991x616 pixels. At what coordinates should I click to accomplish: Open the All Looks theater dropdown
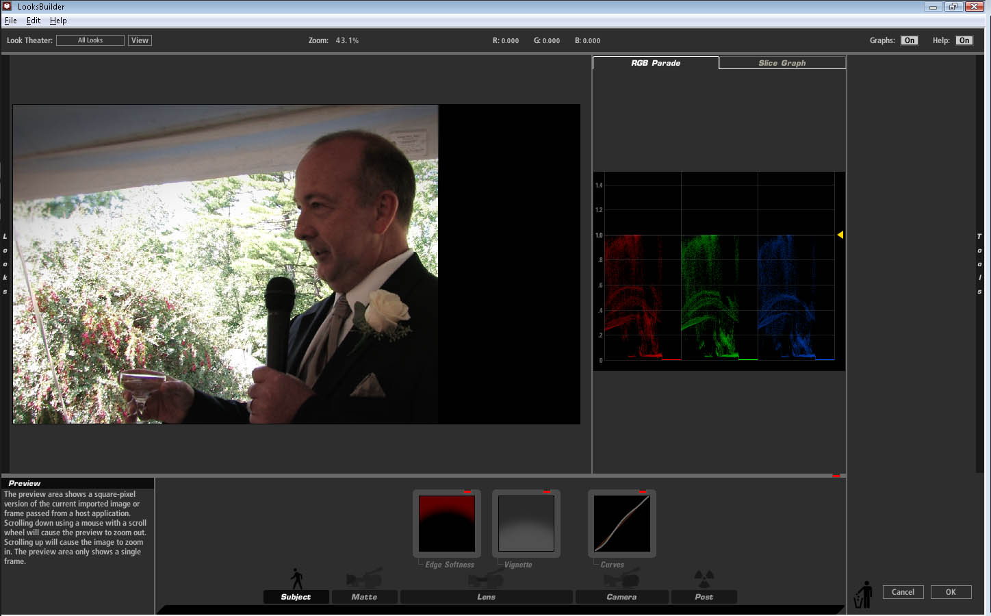coord(90,40)
